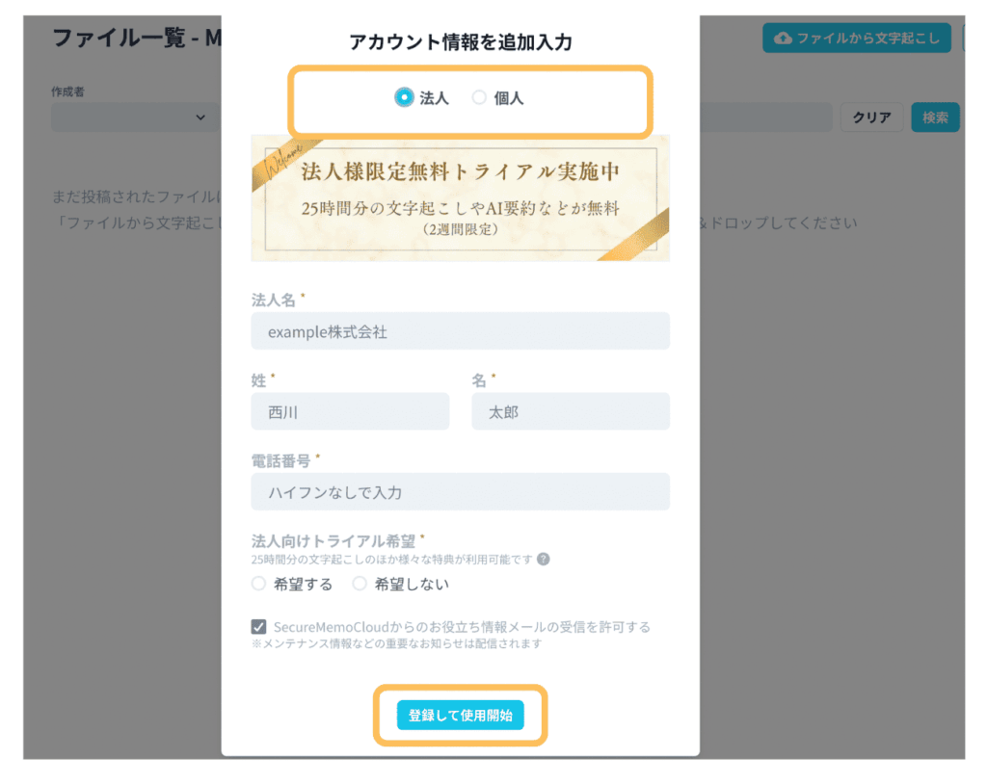Click the help question-mark icon next to trial benefits
The image size is (987, 784).
544,559
